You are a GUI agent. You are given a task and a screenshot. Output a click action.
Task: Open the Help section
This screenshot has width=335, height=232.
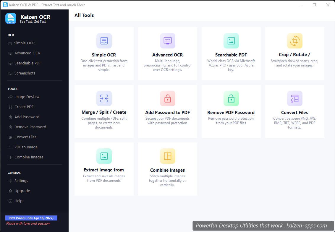(x=18, y=201)
